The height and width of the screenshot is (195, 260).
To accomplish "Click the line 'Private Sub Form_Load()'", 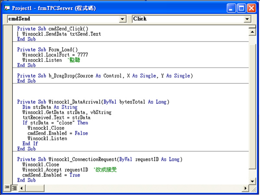I will [x=47, y=49].
